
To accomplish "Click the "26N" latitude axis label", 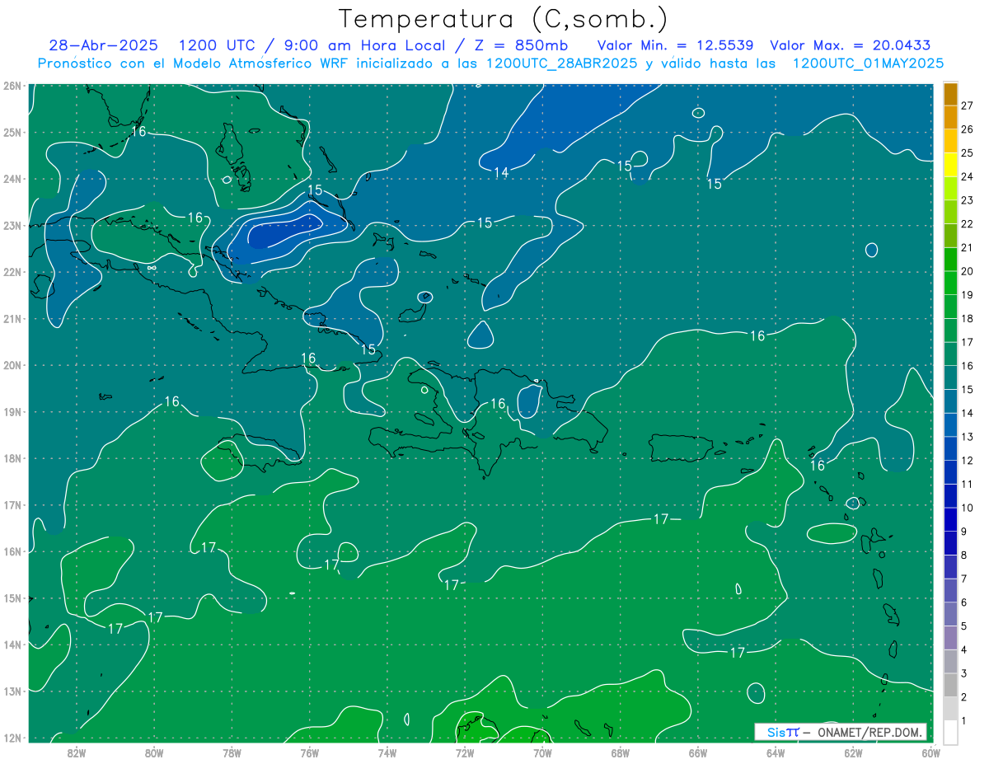I will click(12, 85).
